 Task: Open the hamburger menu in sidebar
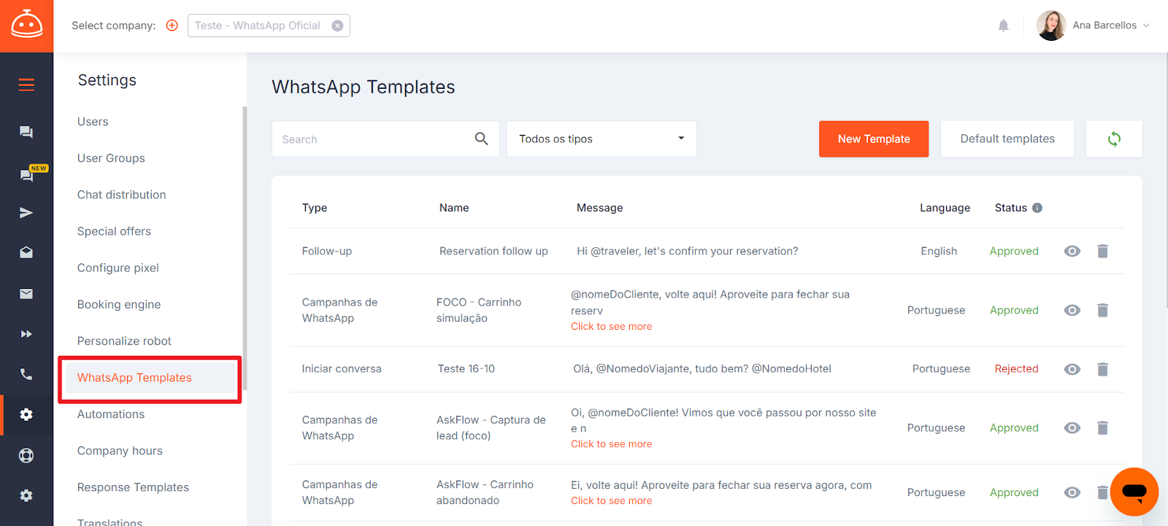coord(26,85)
